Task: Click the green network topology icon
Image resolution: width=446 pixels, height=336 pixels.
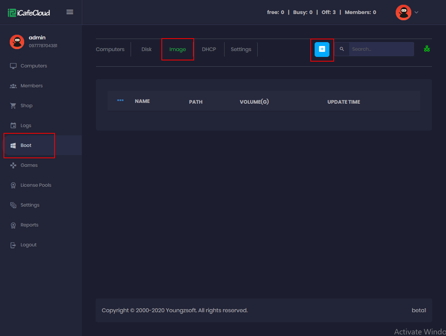Action: coord(427,48)
